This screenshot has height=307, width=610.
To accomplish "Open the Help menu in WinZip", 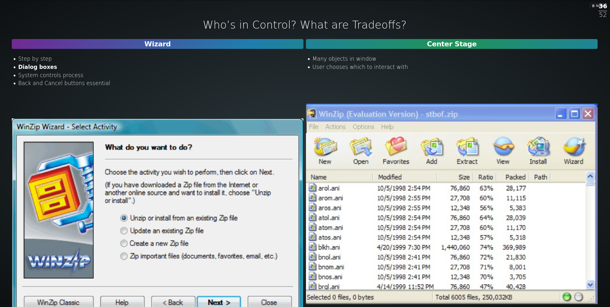I will pos(387,127).
